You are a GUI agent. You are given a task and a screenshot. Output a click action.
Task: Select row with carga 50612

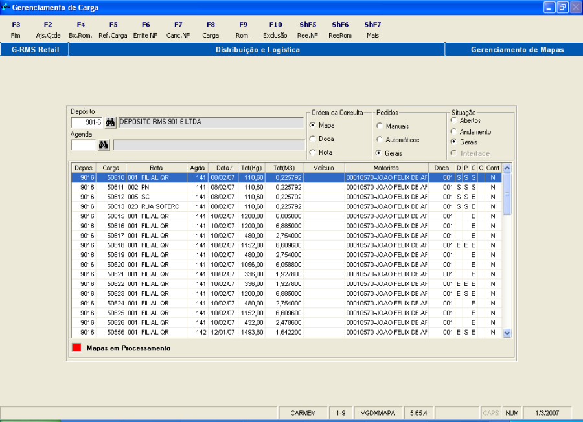click(286, 197)
